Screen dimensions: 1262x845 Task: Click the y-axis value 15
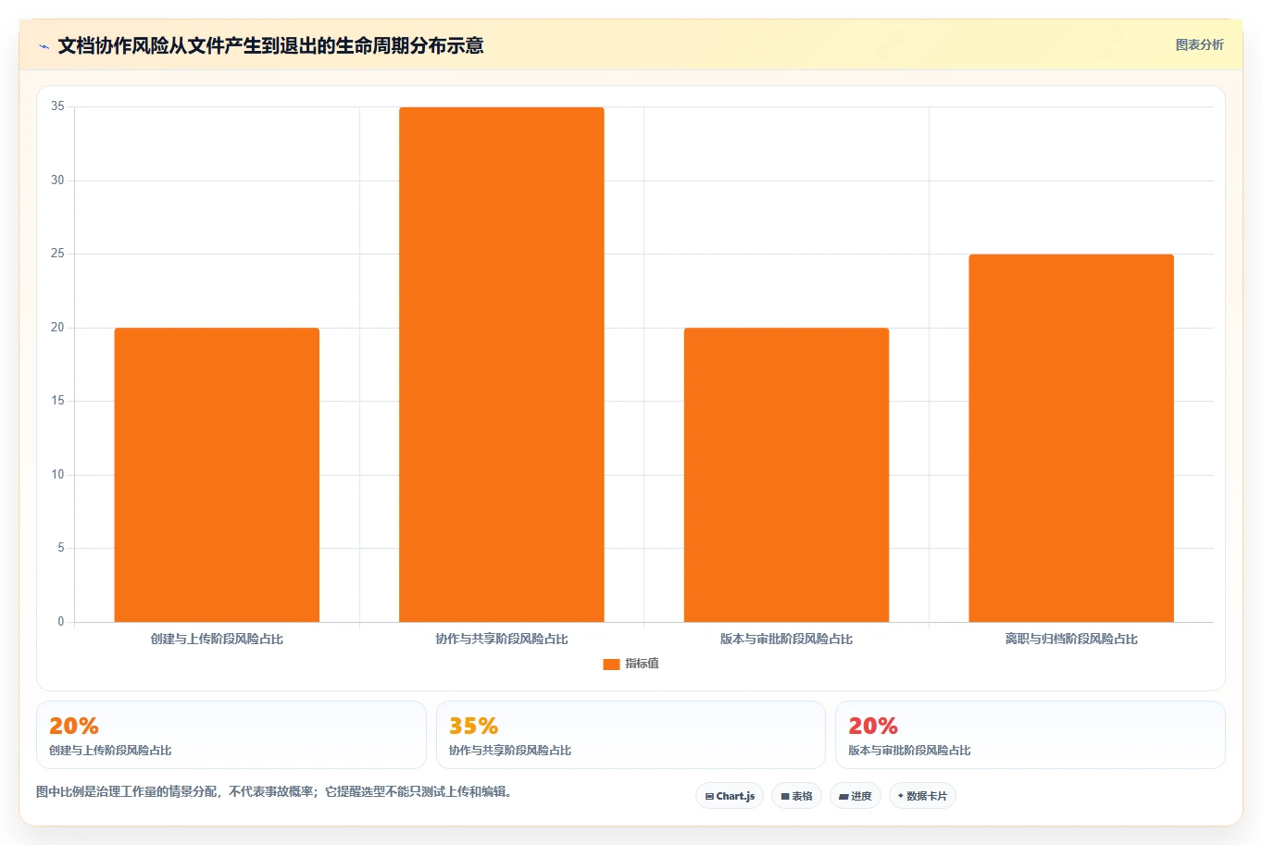tap(57, 400)
